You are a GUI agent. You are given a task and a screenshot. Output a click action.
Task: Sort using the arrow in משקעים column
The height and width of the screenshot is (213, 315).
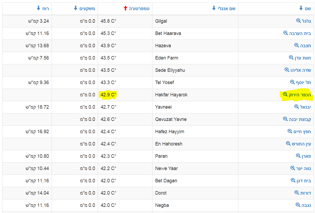point(76,9)
